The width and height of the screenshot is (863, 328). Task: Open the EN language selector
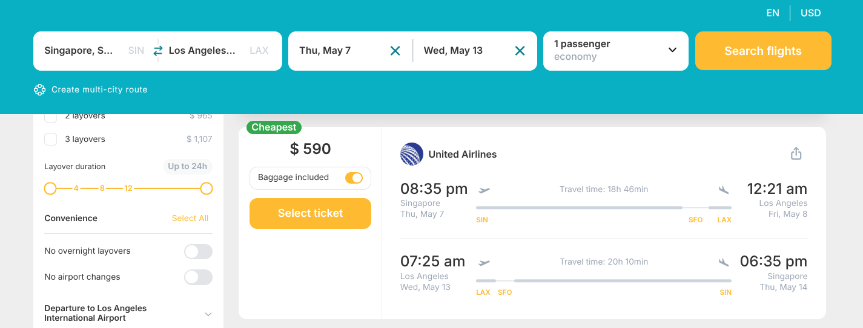[x=773, y=13]
